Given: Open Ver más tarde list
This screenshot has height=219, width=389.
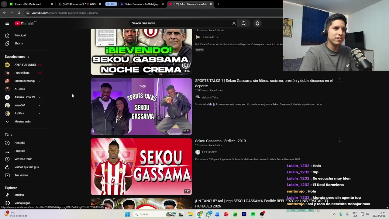Looking at the screenshot, I should [x=23, y=159].
